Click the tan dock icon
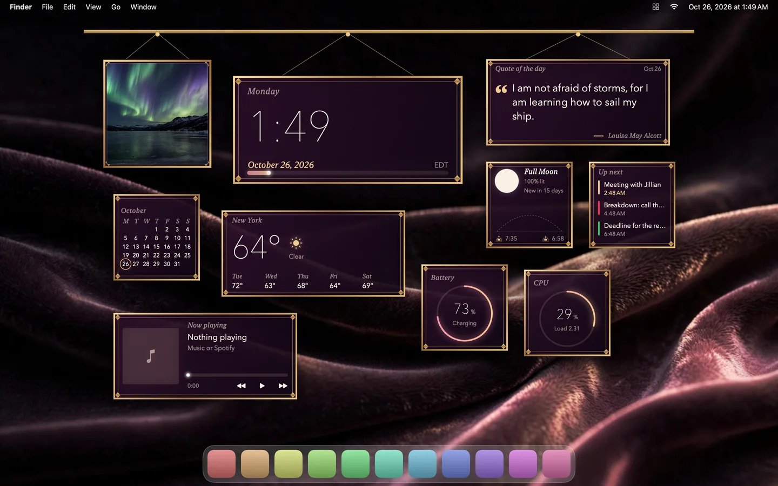 click(255, 464)
